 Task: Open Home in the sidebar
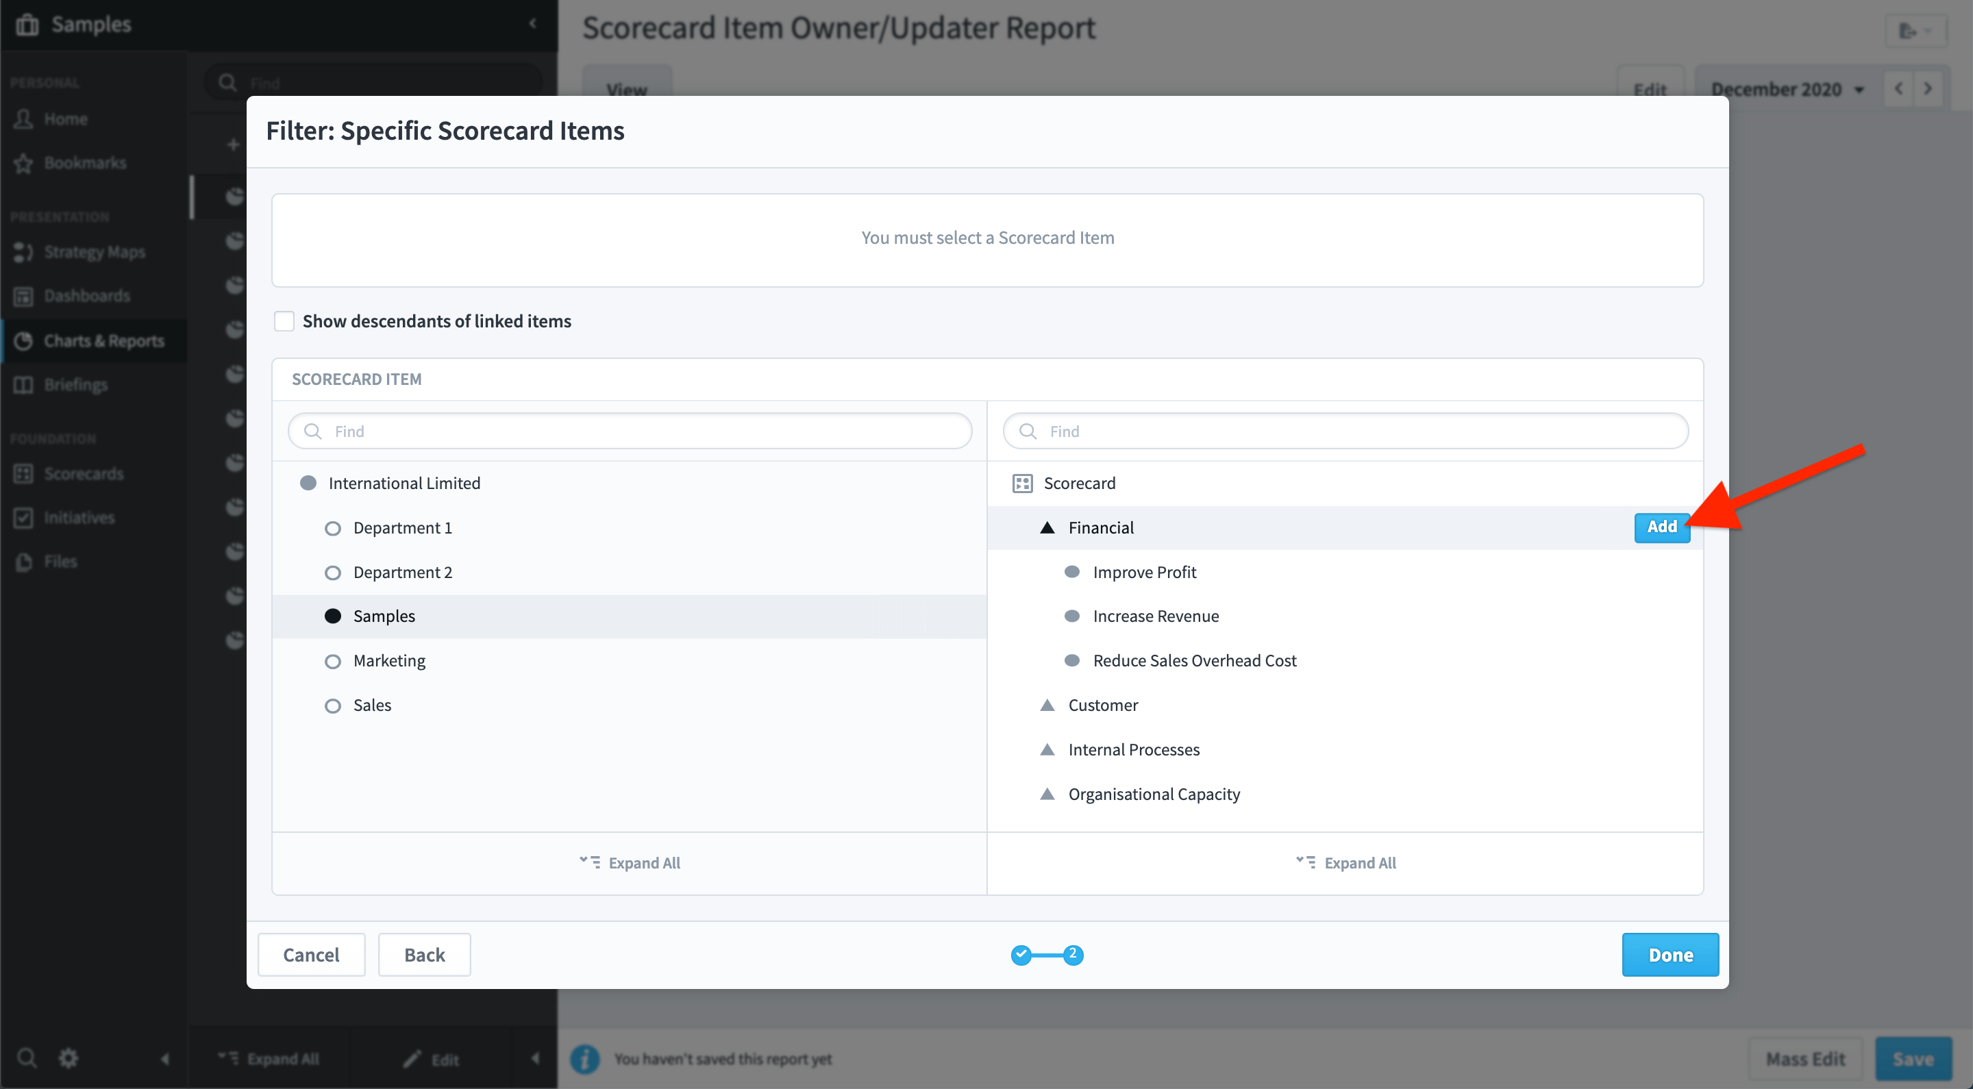coord(66,118)
